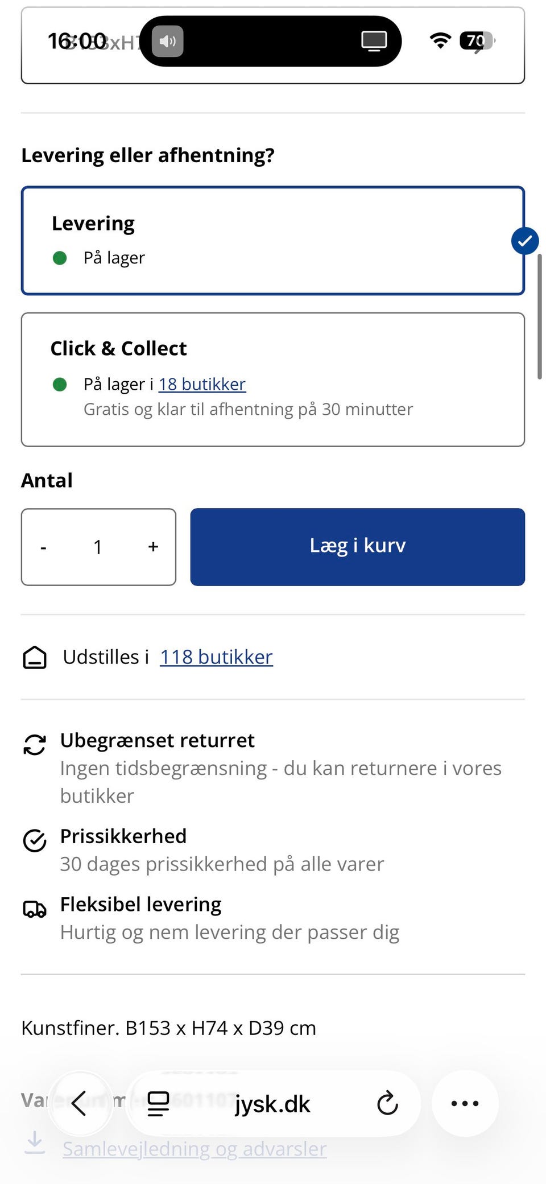Open the 18 butikker stock link
Image resolution: width=546 pixels, height=1184 pixels.
pyautogui.click(x=202, y=385)
